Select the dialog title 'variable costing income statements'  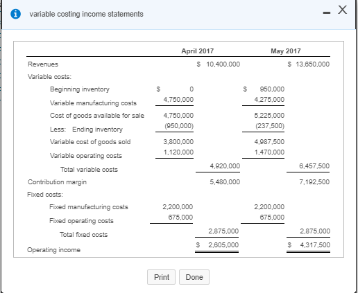pyautogui.click(x=86, y=14)
